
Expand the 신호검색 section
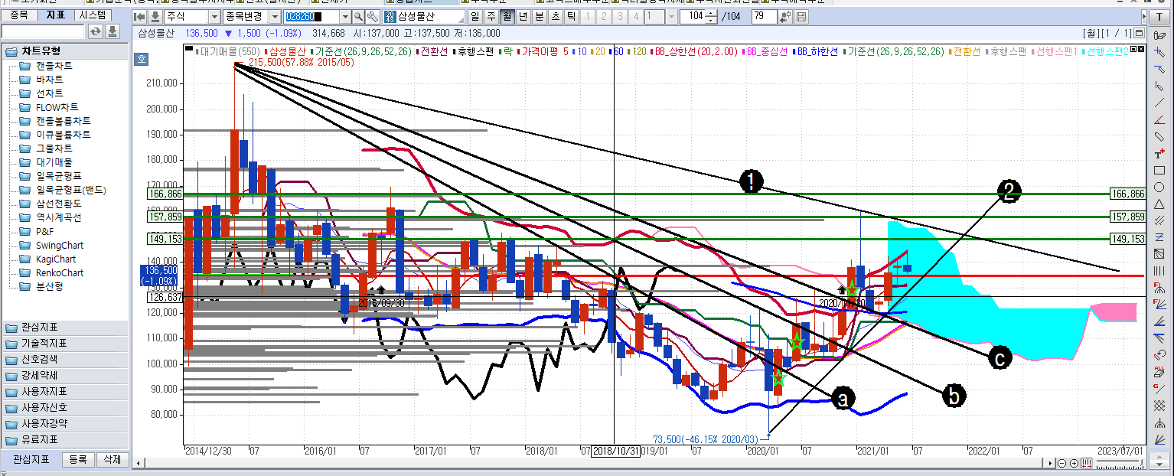tap(64, 359)
